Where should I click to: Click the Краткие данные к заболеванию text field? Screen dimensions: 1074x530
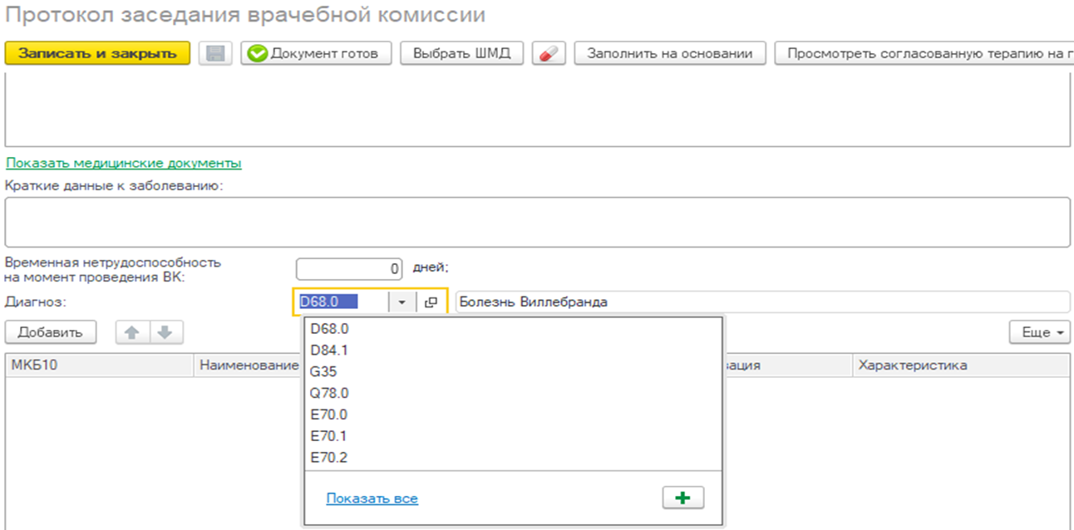coord(537,222)
